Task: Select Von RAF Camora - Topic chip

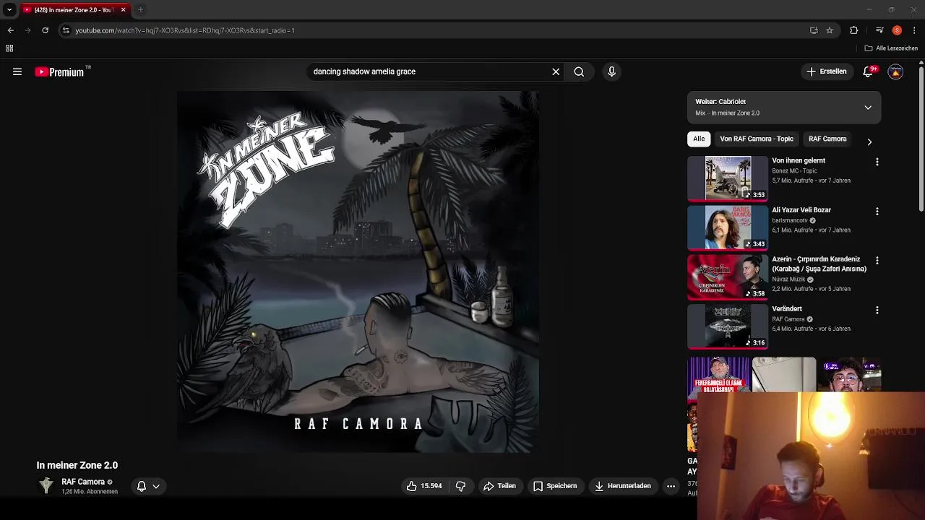Action: click(x=757, y=139)
